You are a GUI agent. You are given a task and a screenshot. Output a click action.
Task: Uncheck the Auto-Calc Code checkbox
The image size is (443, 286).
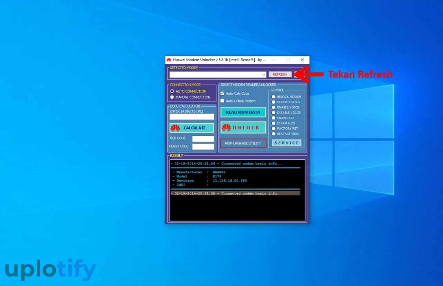(222, 93)
